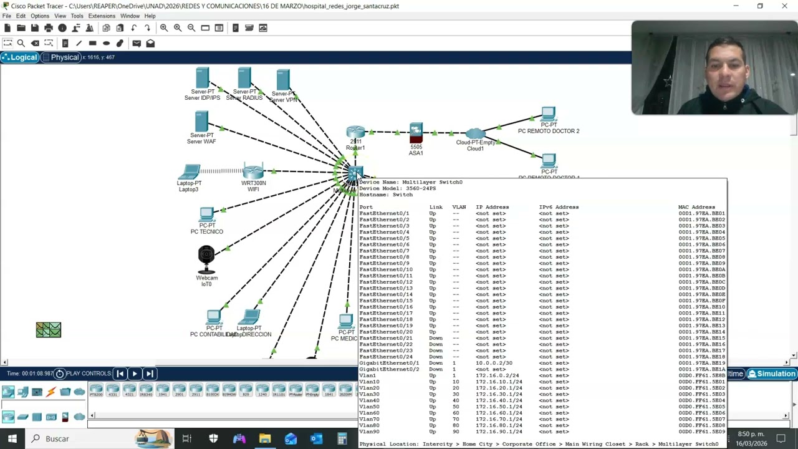
Task: Create a new file from toolbar
Action: click(x=7, y=28)
